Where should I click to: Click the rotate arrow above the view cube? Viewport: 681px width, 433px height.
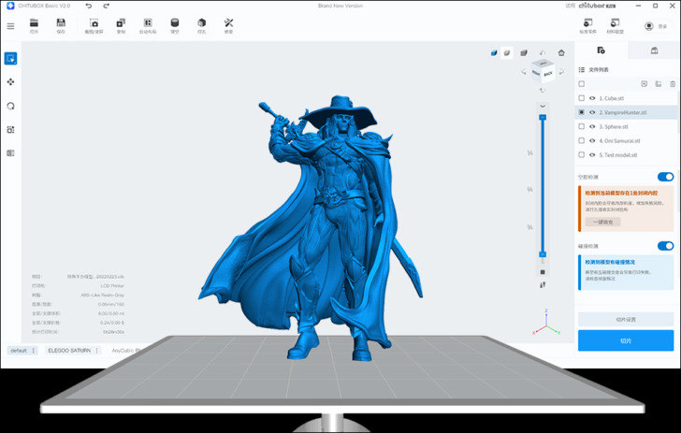click(543, 53)
